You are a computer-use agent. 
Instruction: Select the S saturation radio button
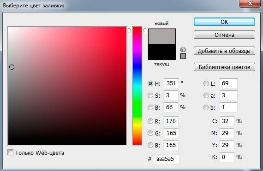[x=150, y=95]
